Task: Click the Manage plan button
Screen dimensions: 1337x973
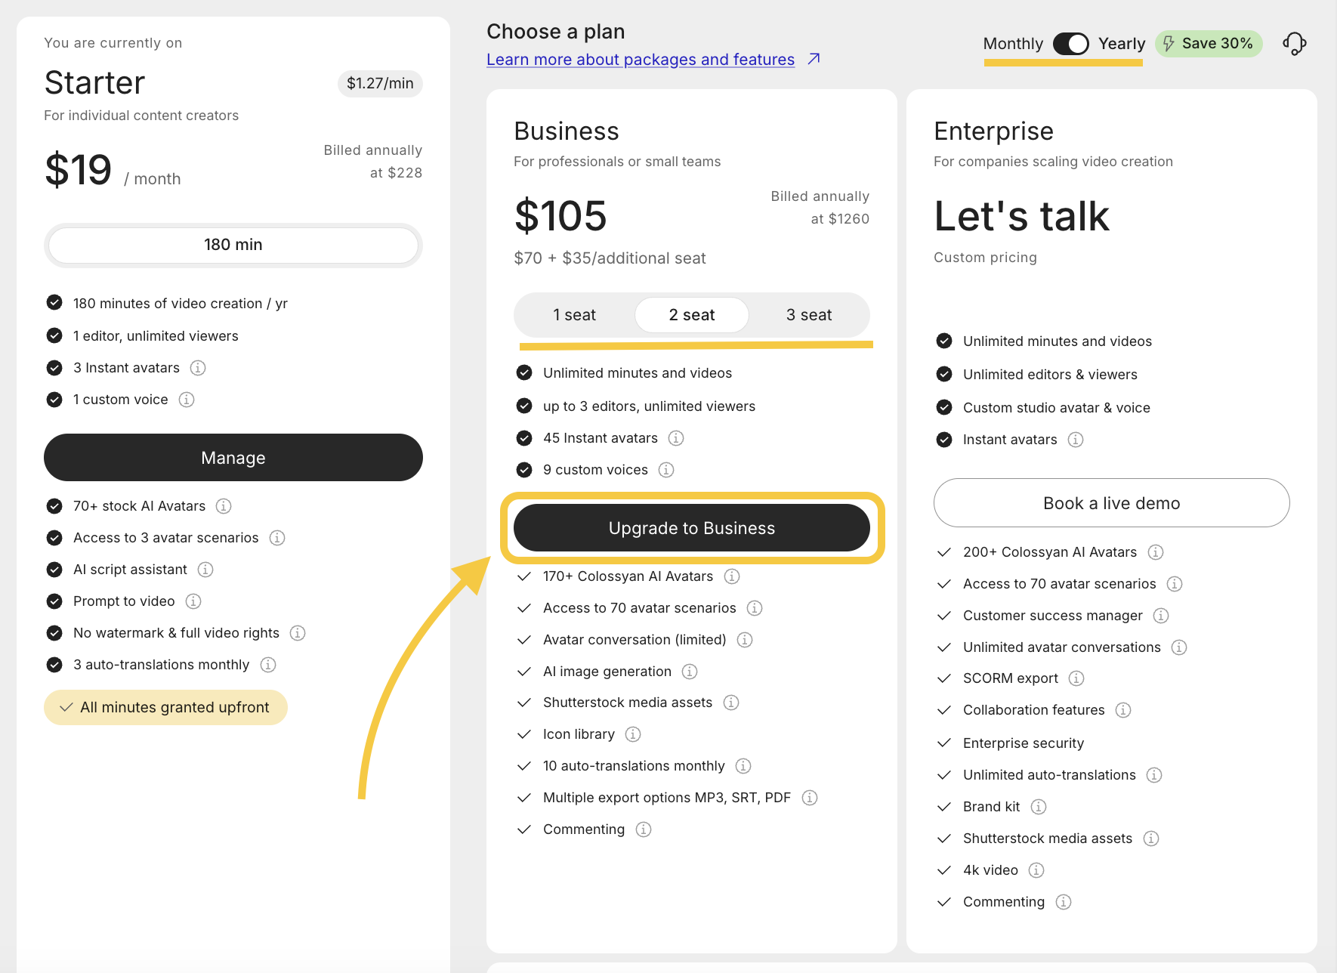Action: click(233, 458)
